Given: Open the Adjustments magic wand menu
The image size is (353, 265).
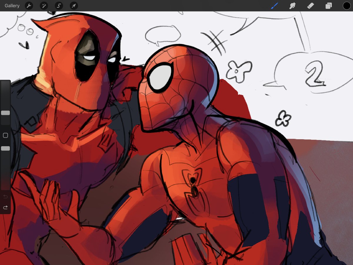Looking at the screenshot, I should (44, 6).
